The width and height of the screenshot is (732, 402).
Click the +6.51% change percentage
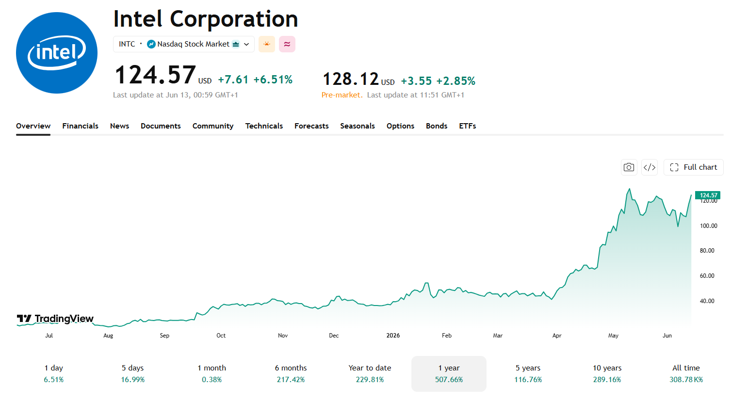tap(273, 80)
